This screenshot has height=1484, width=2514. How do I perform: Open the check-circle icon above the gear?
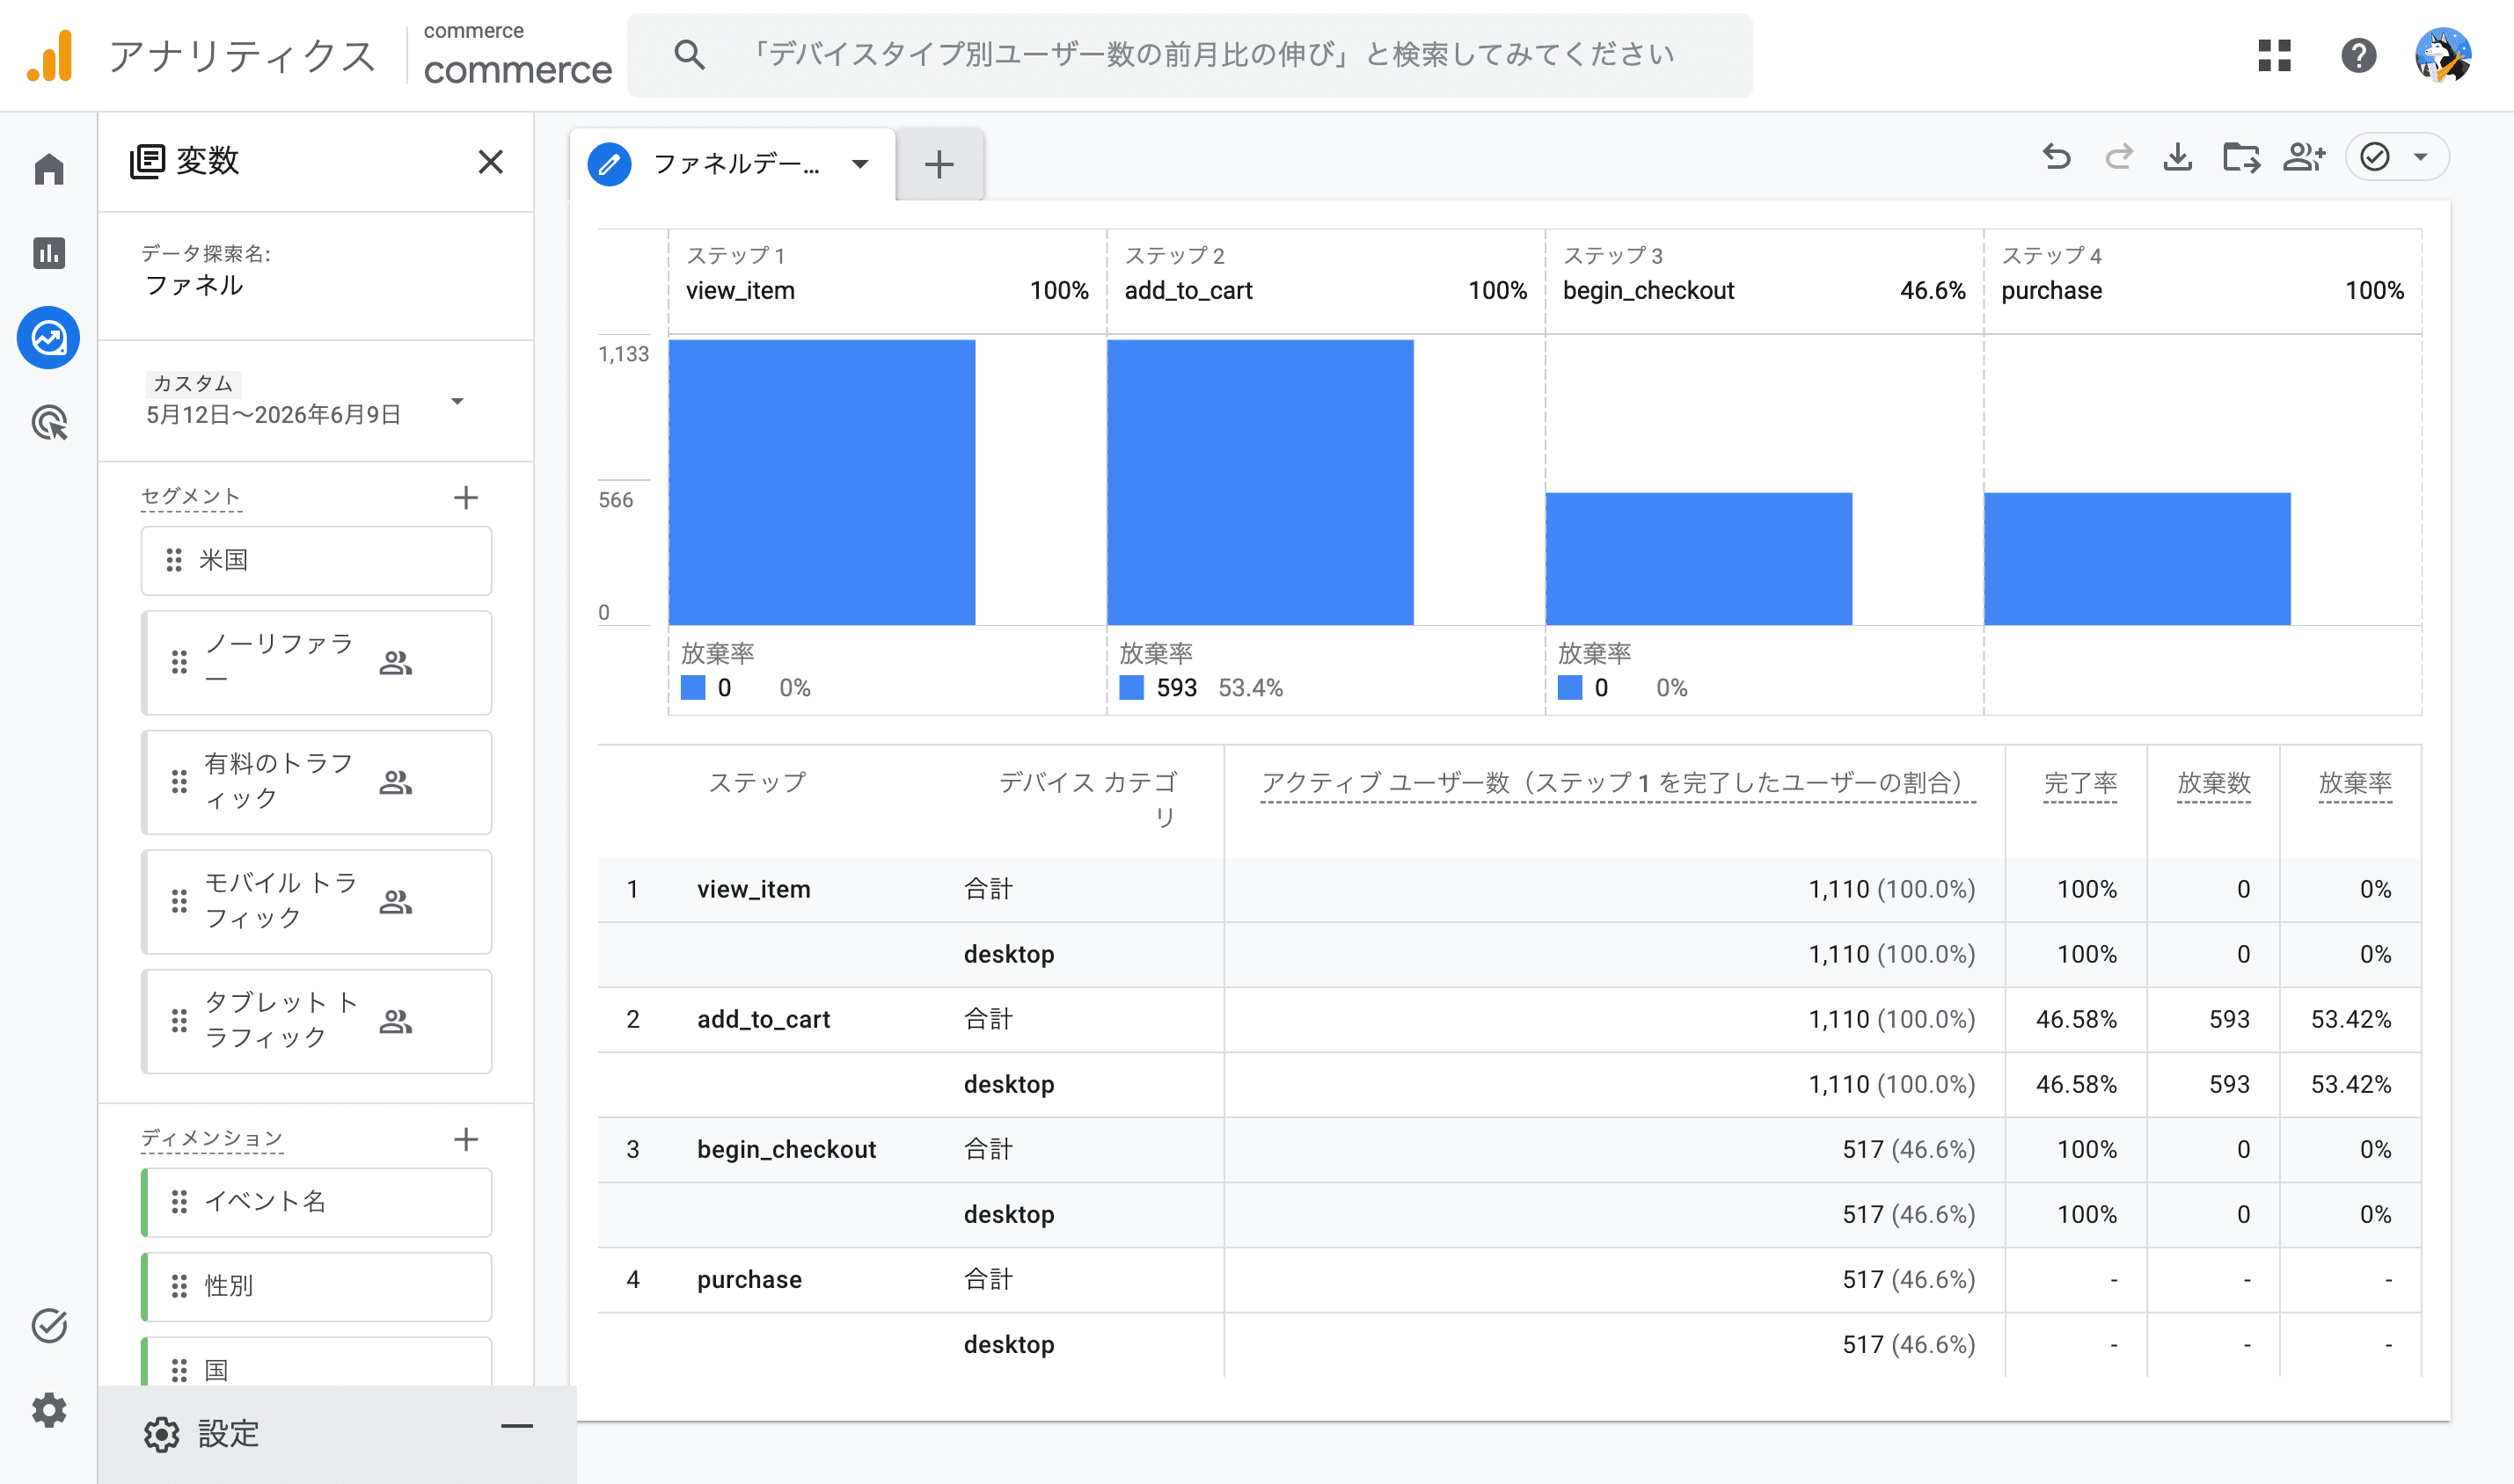pos(48,1325)
